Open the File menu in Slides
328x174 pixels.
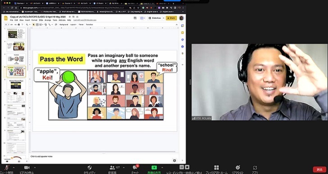point(12,20)
